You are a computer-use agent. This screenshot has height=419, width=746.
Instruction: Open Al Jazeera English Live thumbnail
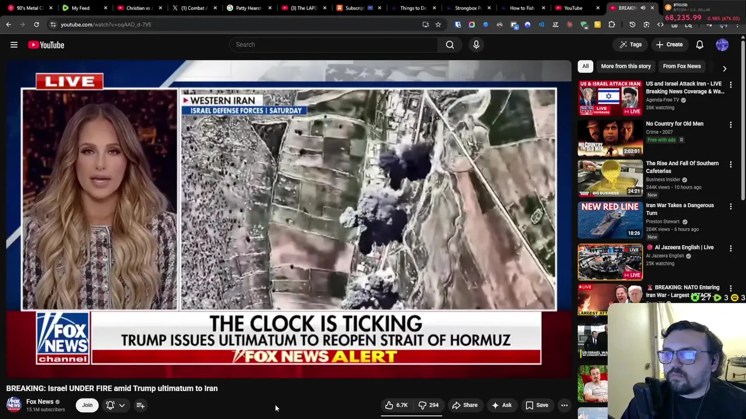coord(610,262)
